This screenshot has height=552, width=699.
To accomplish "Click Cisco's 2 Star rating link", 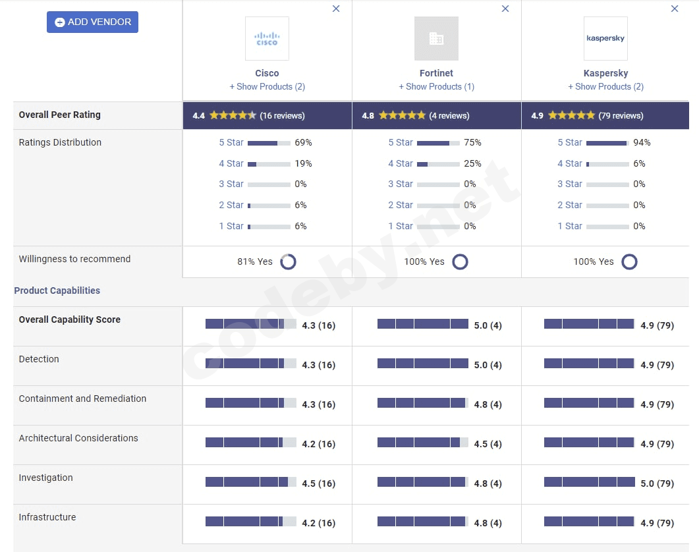I will click(x=231, y=205).
